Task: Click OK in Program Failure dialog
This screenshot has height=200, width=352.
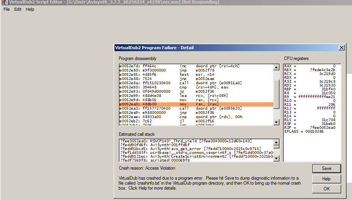Action: [327, 189]
